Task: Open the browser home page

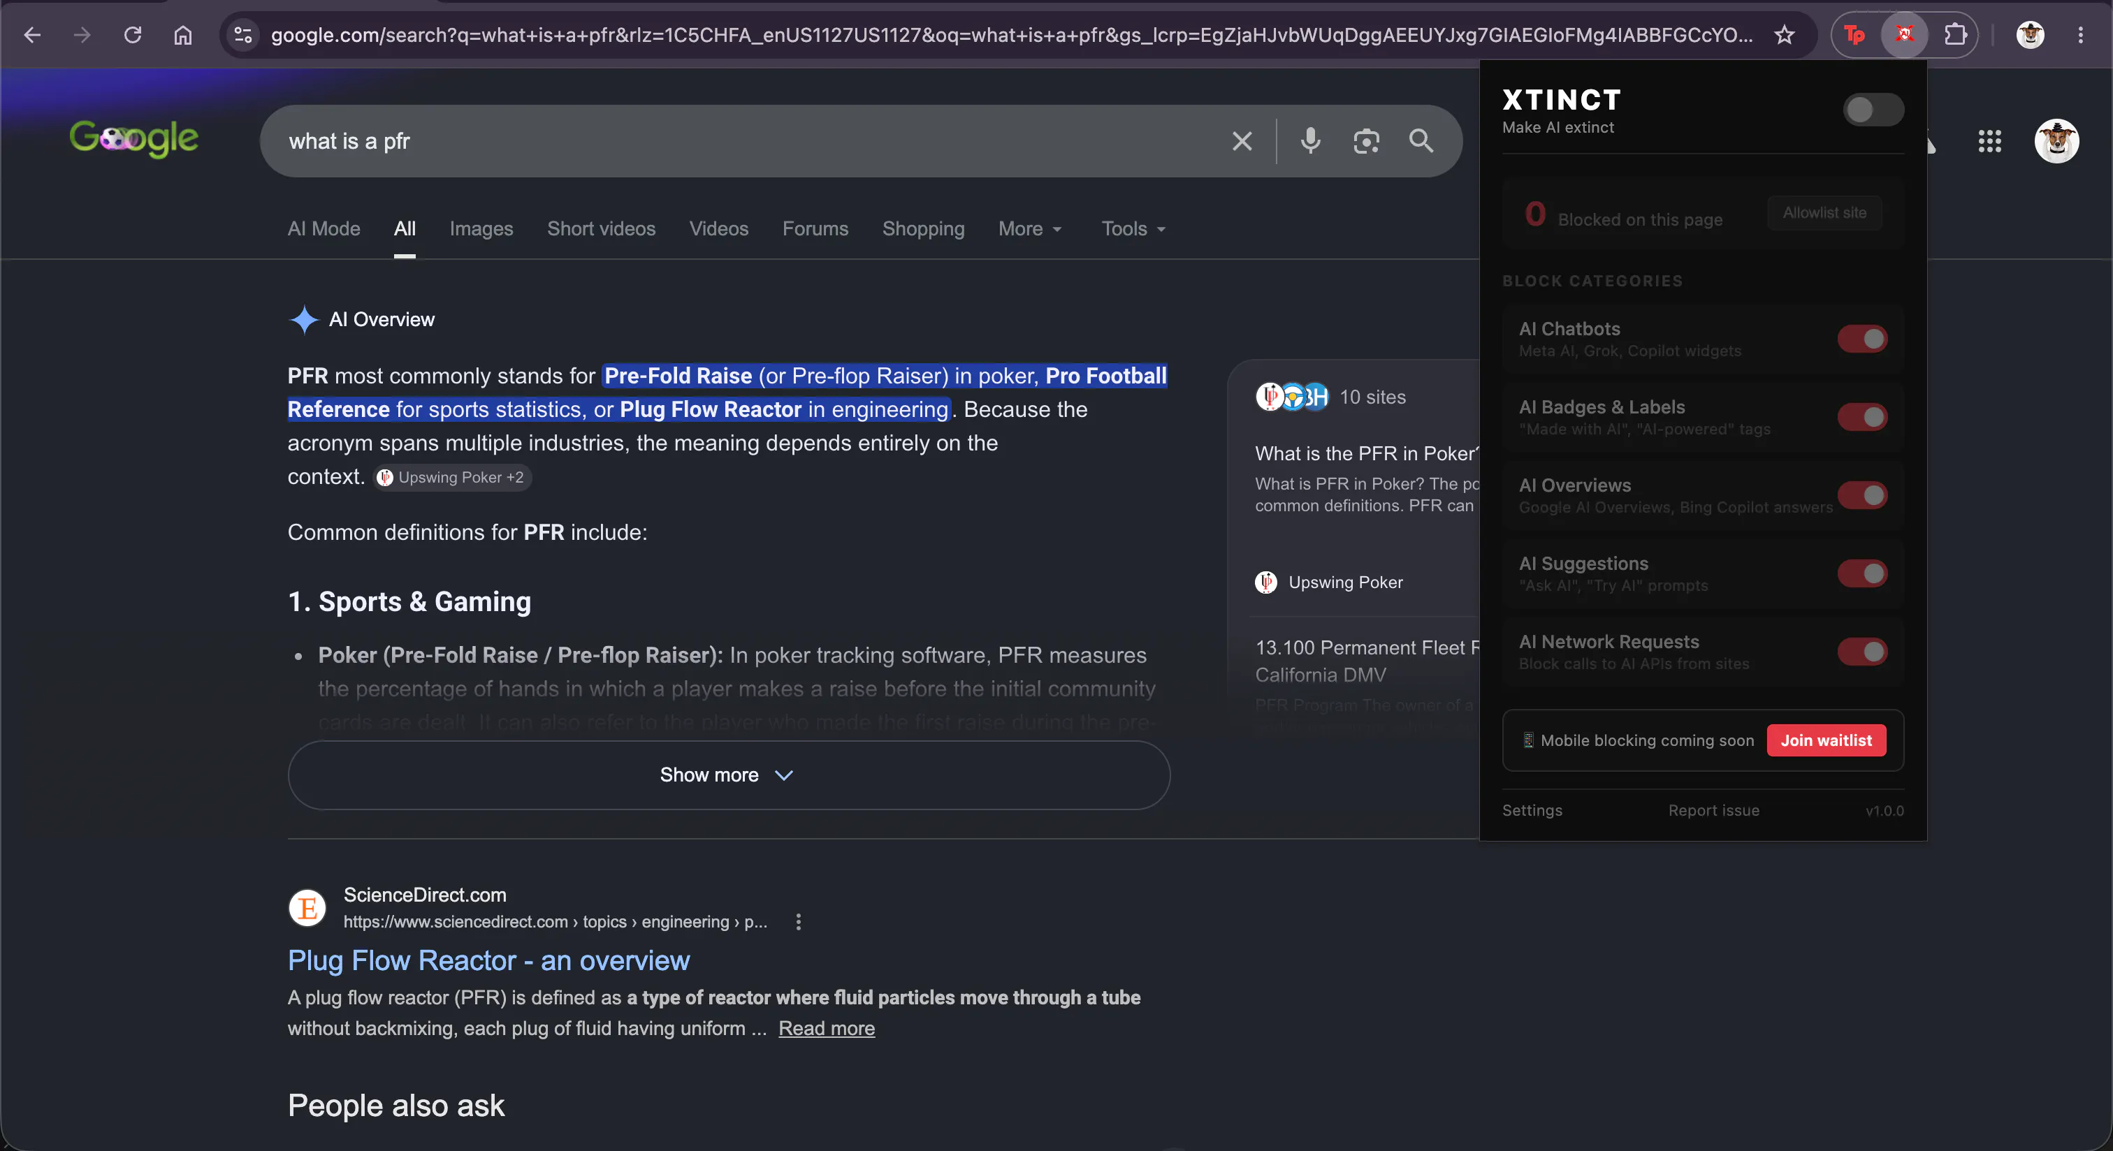Action: [183, 34]
